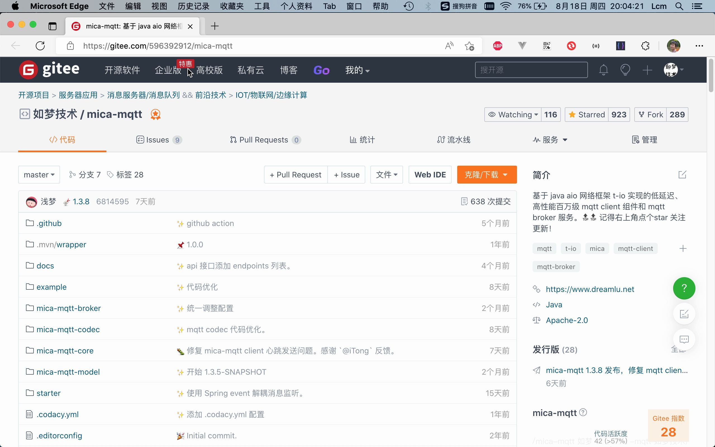Open the 收藏夹 menu in menu bar

(x=232, y=6)
